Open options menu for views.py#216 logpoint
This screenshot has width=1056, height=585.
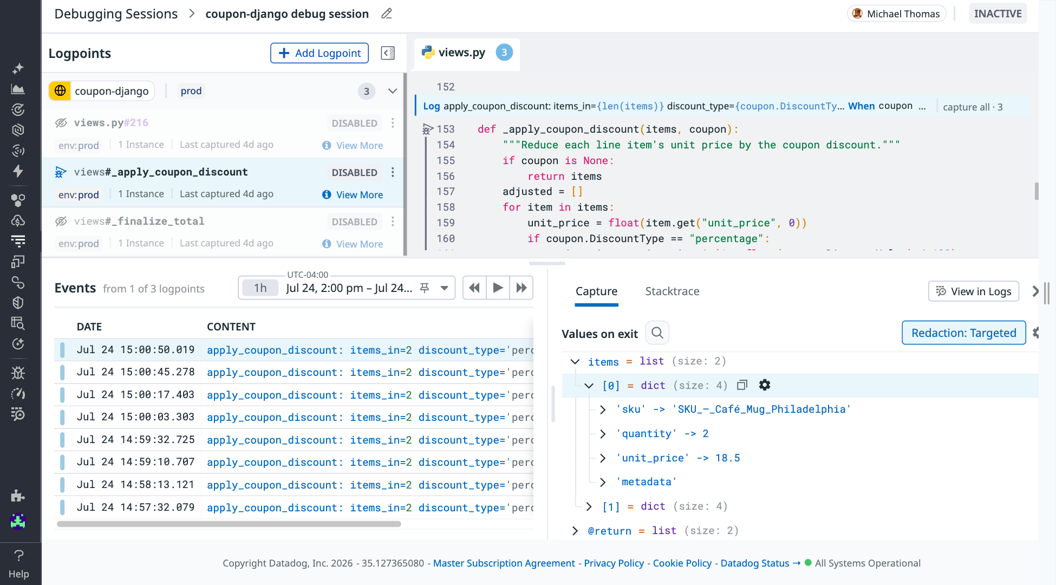pos(393,123)
